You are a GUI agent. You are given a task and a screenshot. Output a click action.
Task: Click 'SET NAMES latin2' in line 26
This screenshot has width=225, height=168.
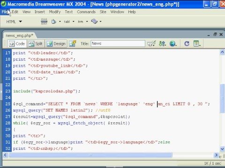tap(66, 110)
